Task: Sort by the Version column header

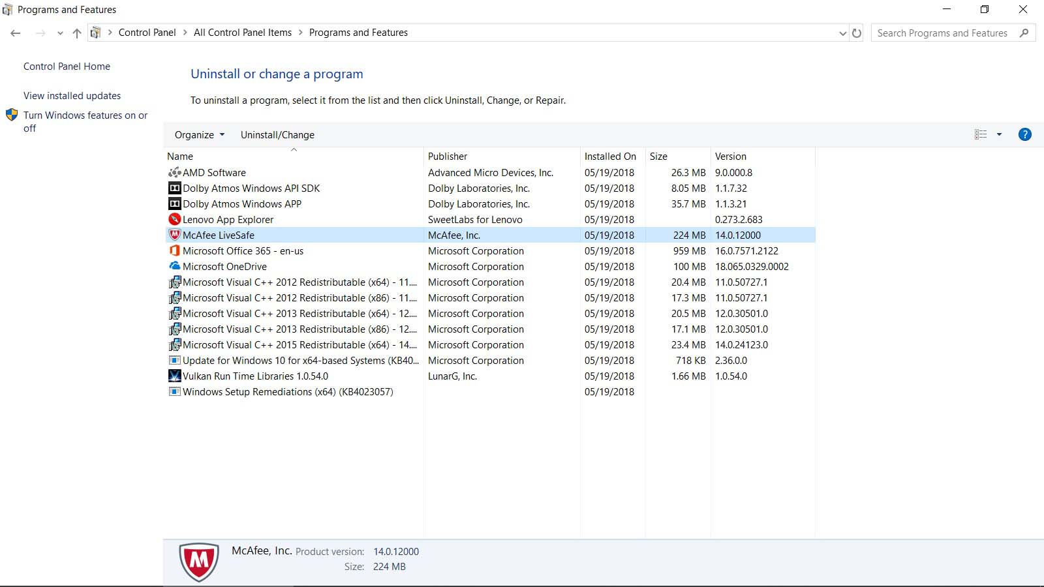Action: tap(763, 157)
